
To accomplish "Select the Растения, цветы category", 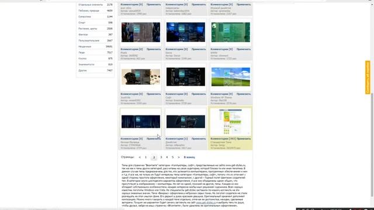I will pyautogui.click(x=95, y=29).
